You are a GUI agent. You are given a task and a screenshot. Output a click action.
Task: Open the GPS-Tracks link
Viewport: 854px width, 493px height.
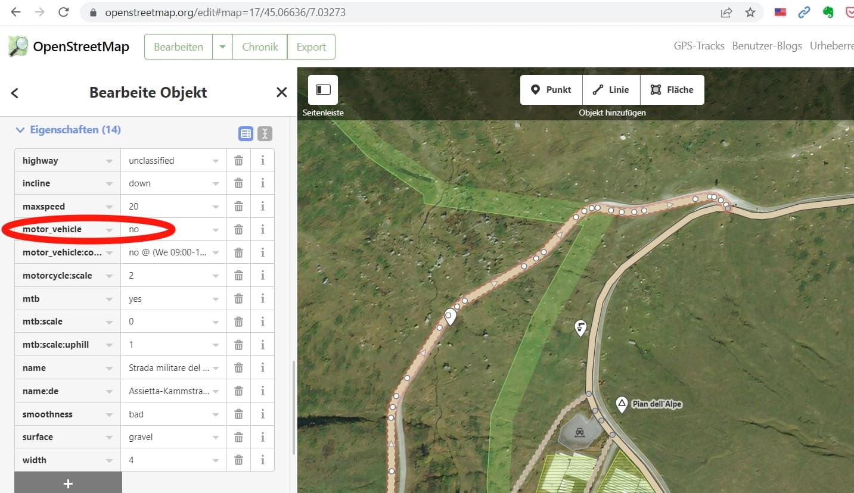click(698, 46)
